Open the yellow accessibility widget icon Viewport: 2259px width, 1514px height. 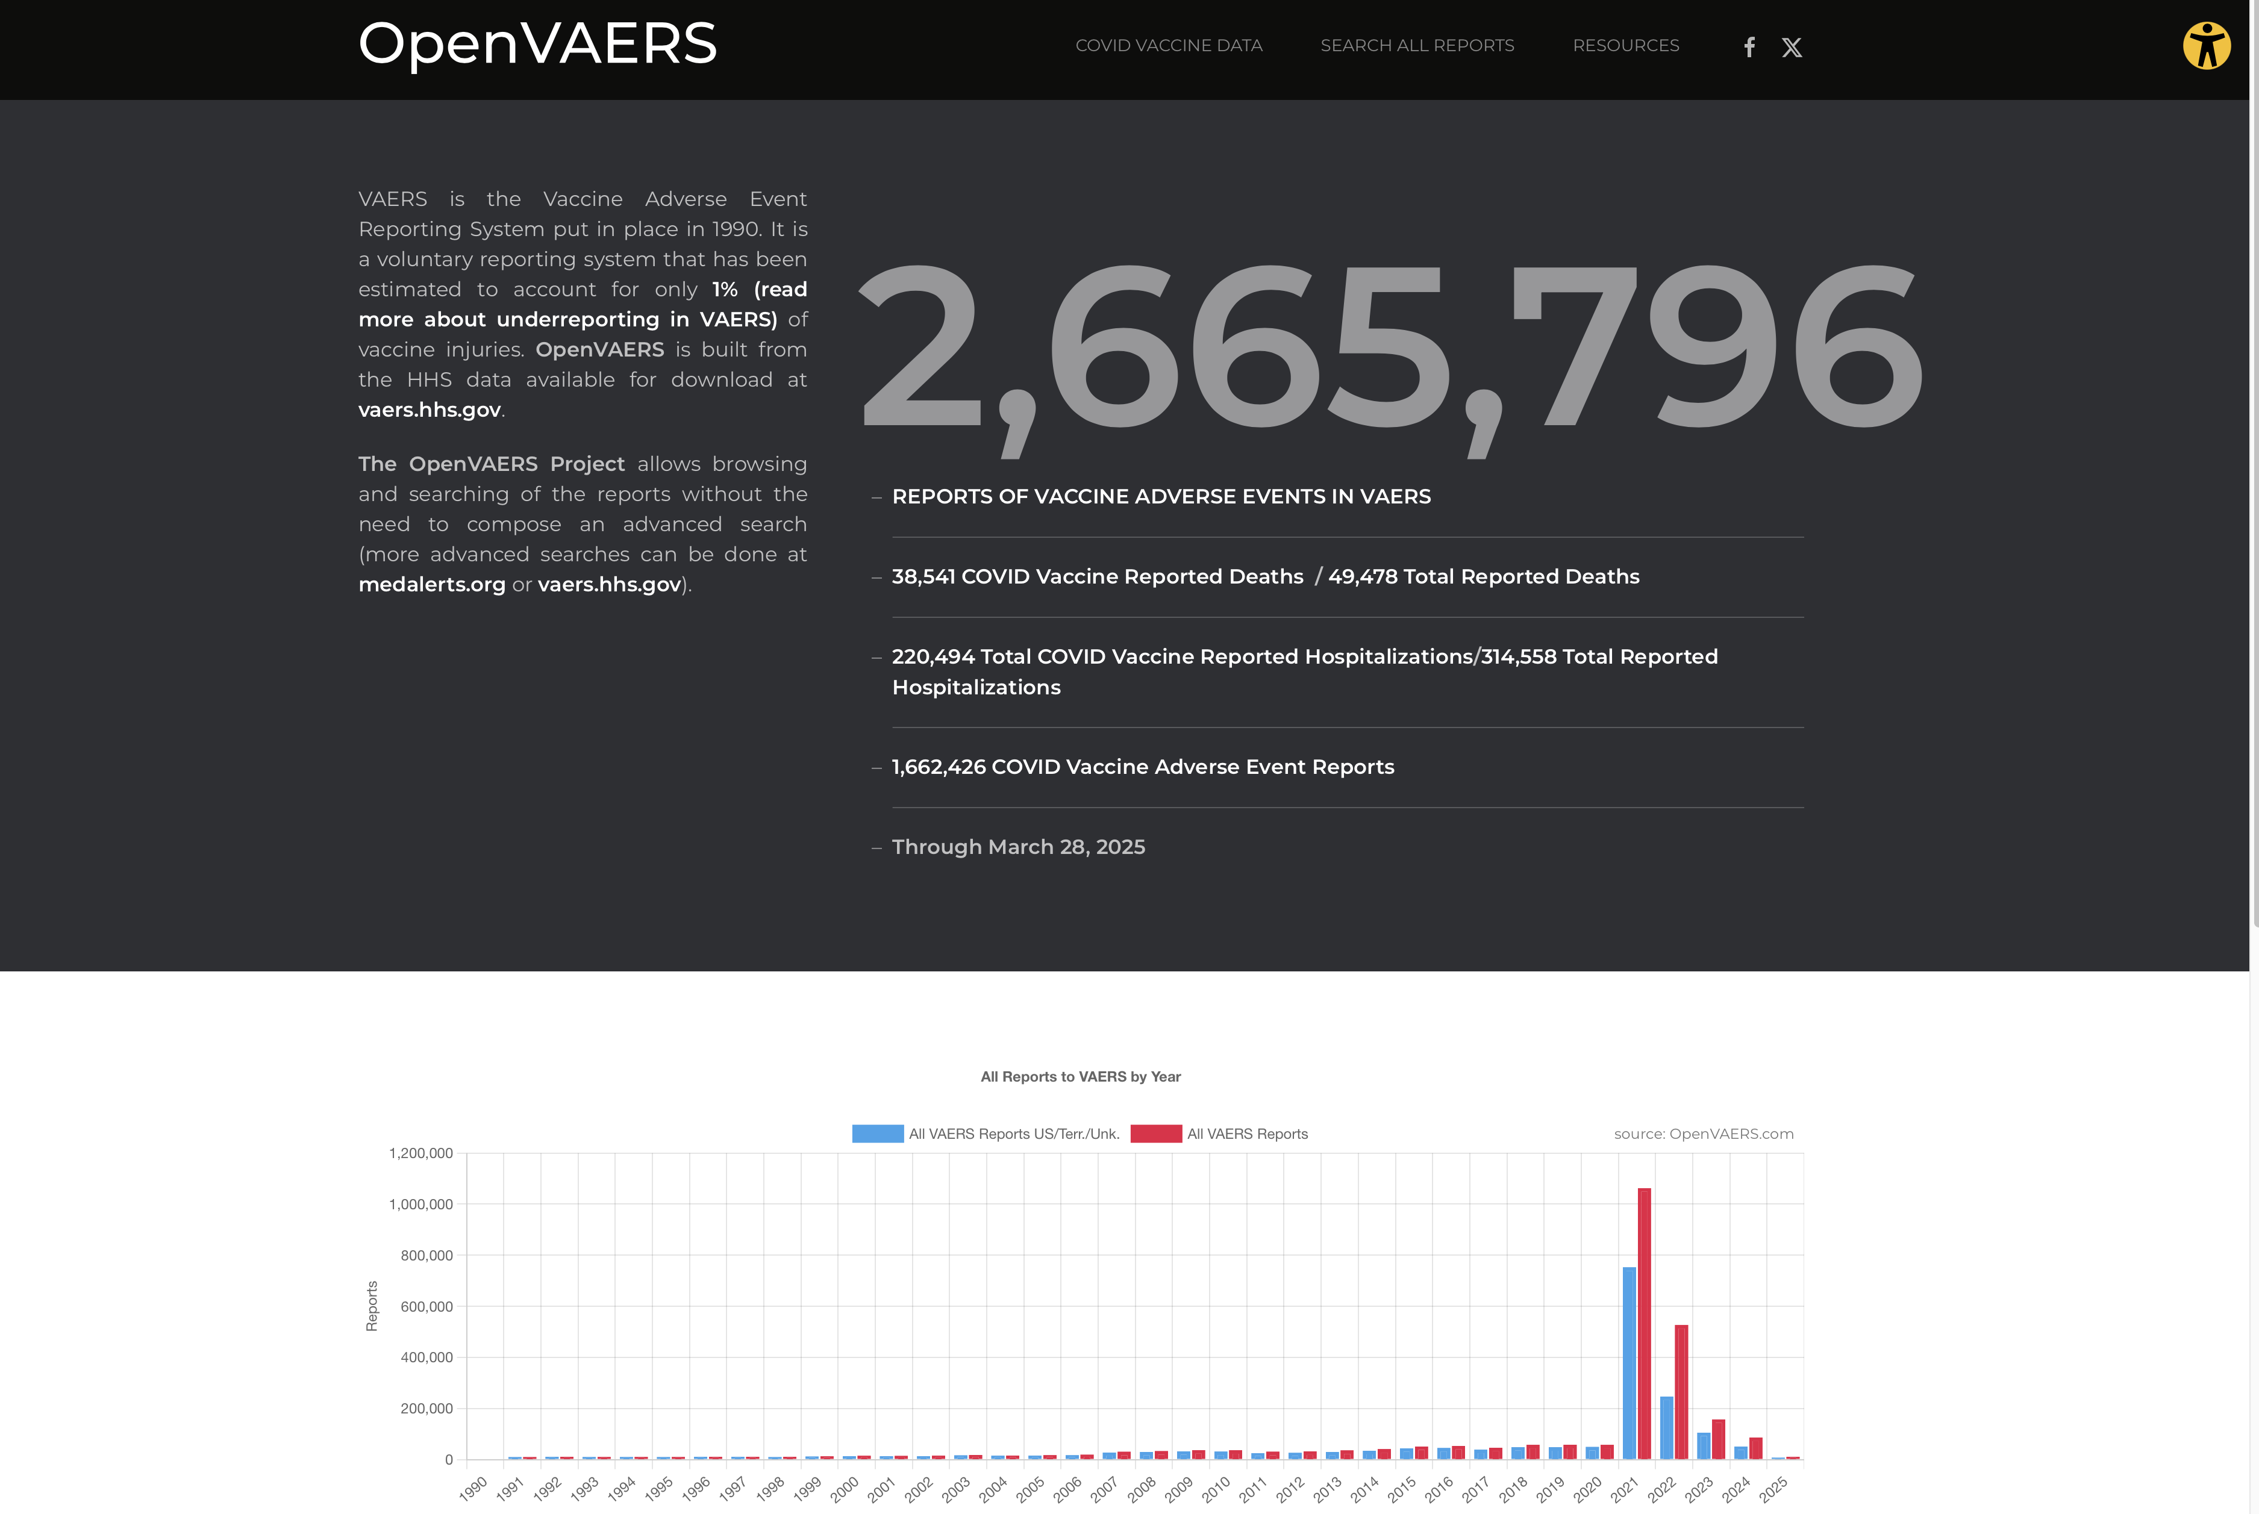click(x=2206, y=45)
